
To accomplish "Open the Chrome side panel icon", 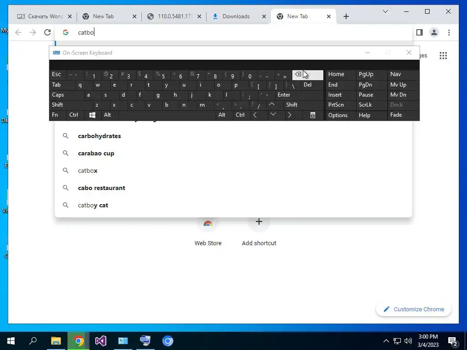I will pyautogui.click(x=420, y=32).
